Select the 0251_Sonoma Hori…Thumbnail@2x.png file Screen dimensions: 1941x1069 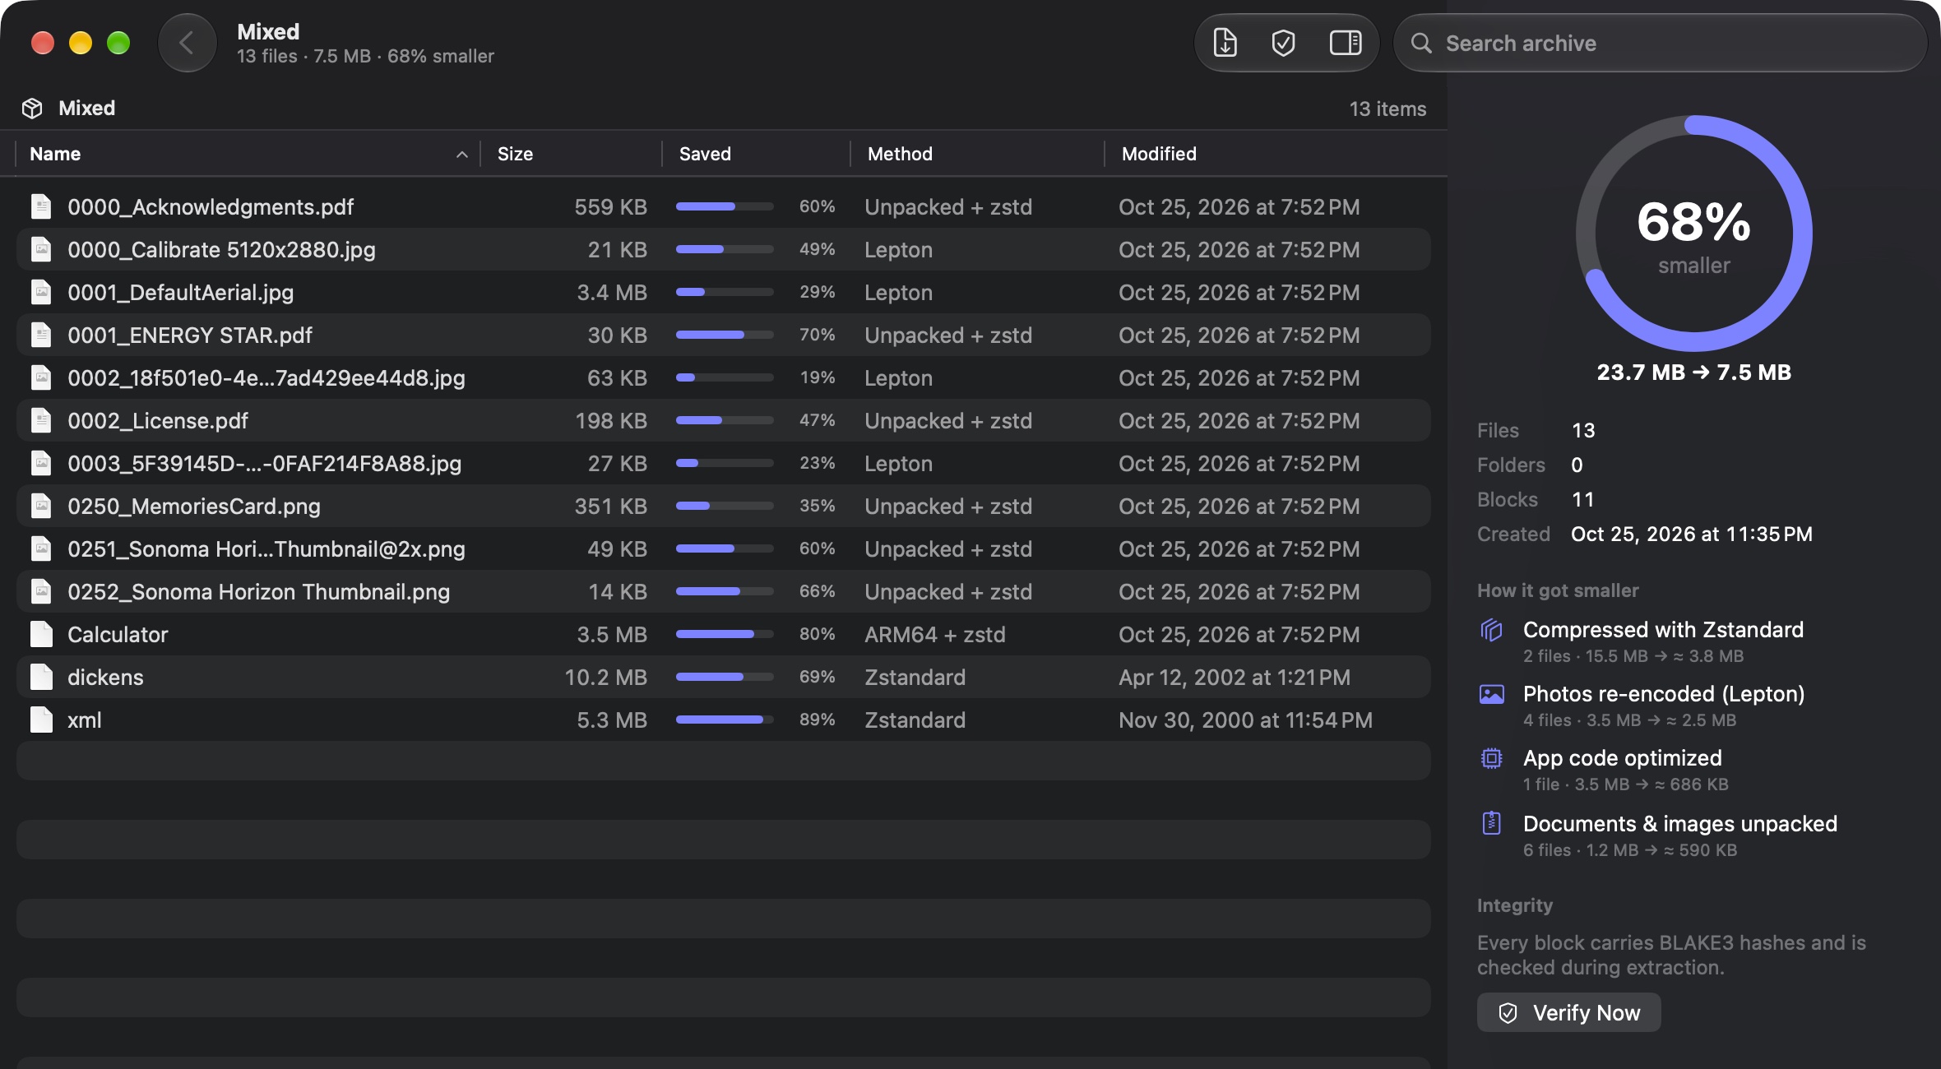266,548
